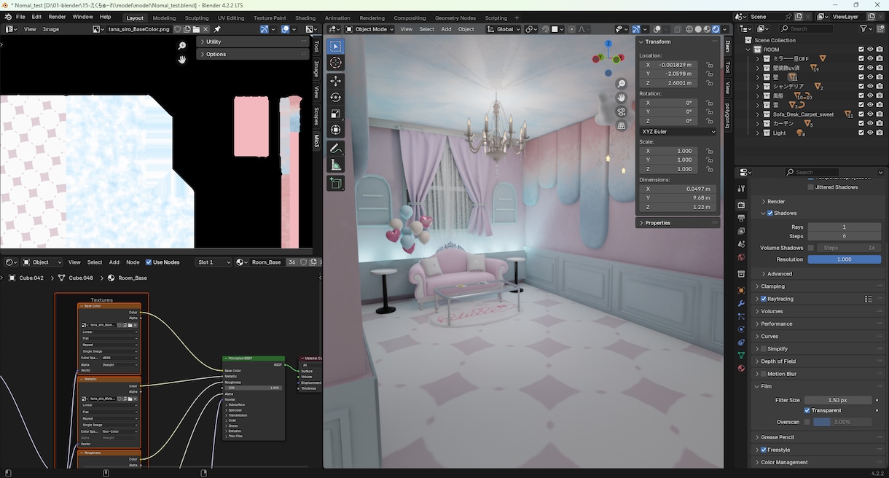Switch perspective/orthographic grid gizmo
The width and height of the screenshot is (889, 478).
click(x=622, y=125)
